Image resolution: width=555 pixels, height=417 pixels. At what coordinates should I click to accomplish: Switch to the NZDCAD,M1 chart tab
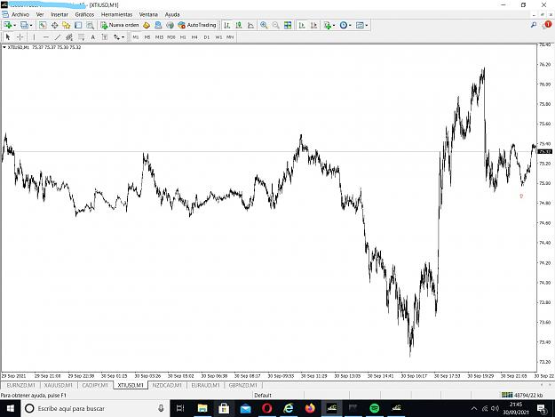pyautogui.click(x=167, y=385)
